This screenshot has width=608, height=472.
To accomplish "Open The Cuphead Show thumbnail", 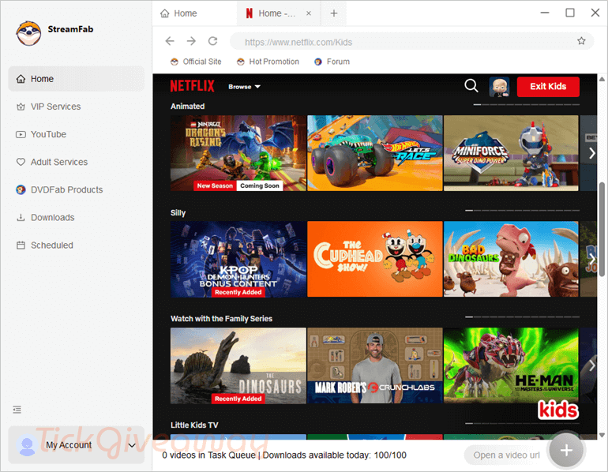I will [374, 259].
